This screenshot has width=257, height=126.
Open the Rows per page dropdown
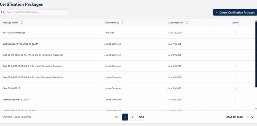pos(249,117)
